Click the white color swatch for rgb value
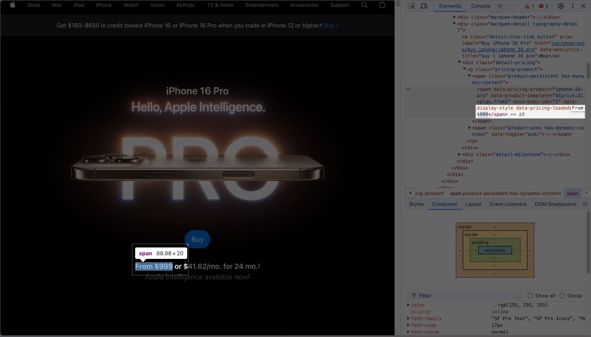This screenshot has width=591, height=337. (x=495, y=305)
